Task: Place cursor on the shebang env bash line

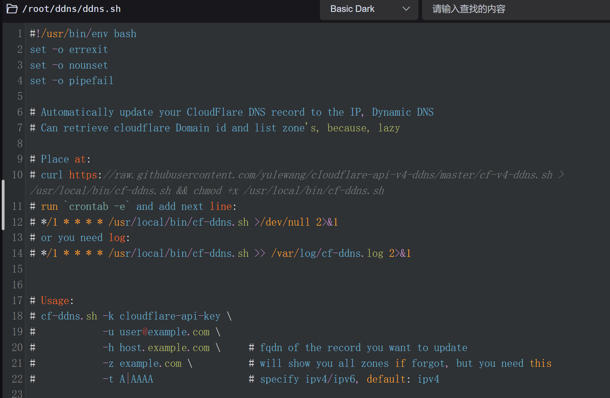Action: pyautogui.click(x=83, y=34)
